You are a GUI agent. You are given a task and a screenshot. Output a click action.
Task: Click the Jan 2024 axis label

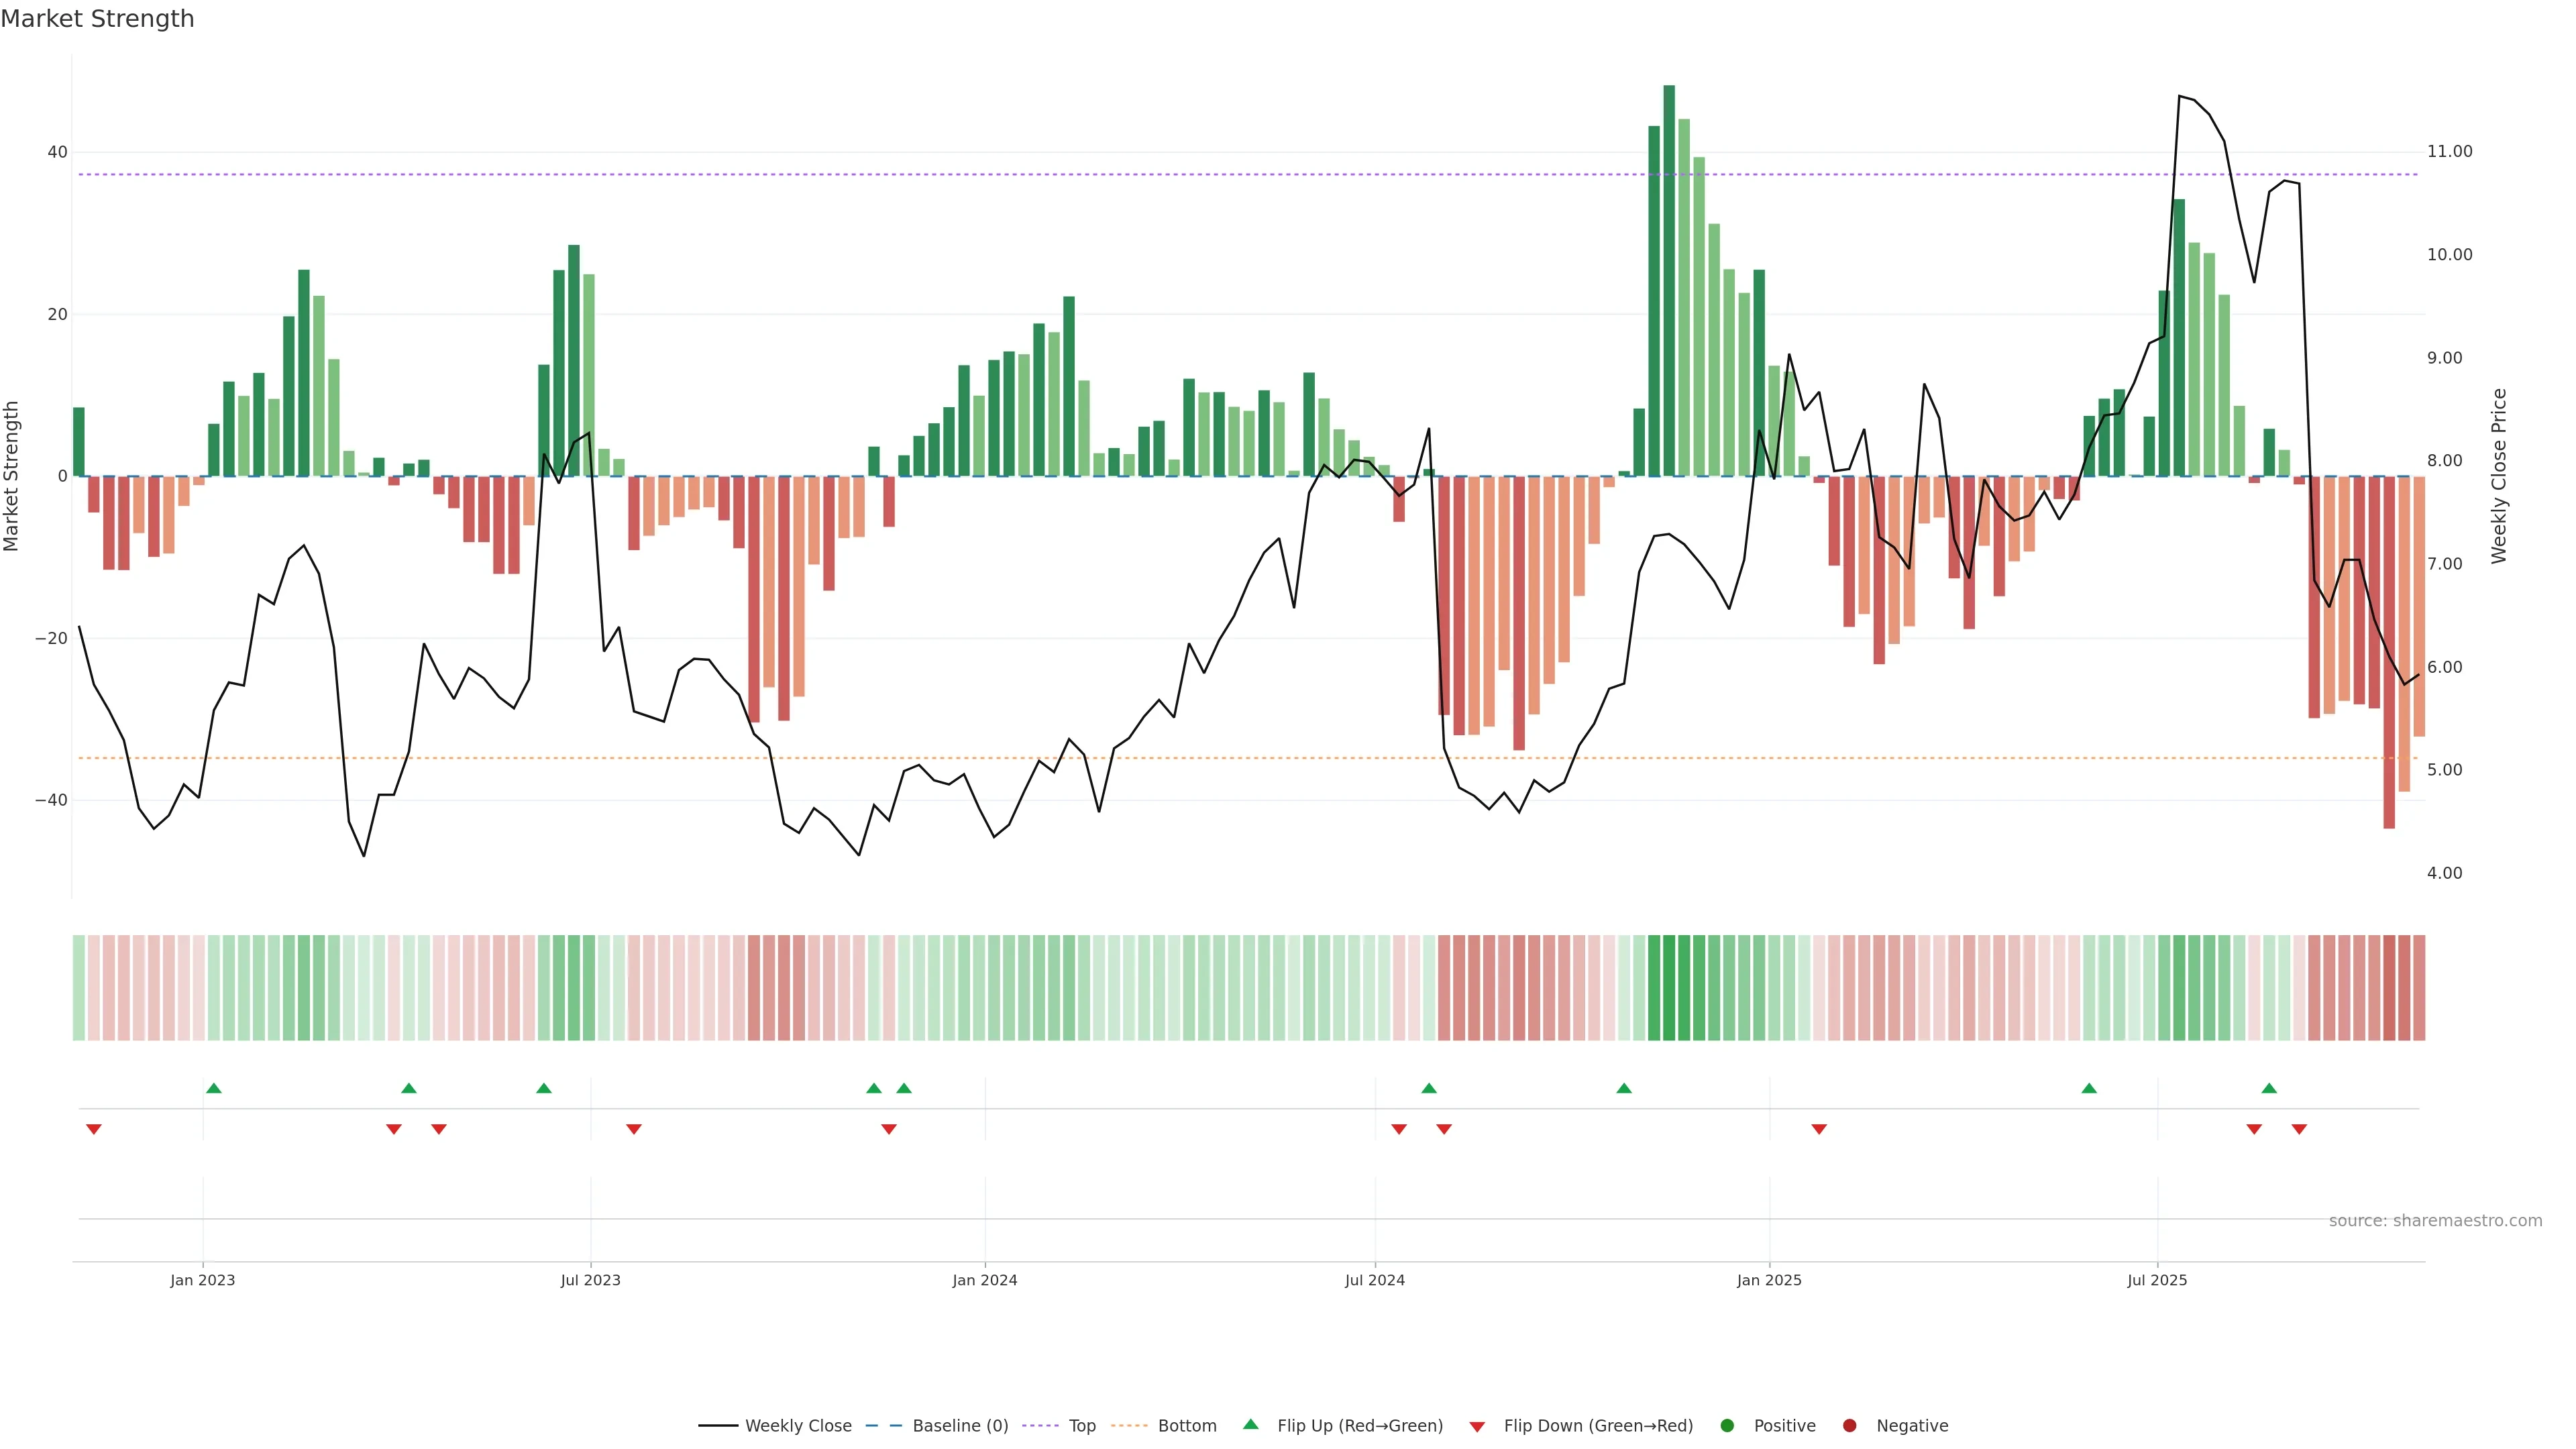click(x=984, y=1280)
